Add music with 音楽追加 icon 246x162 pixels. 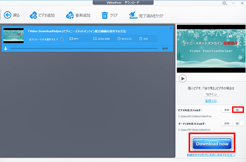(70, 15)
